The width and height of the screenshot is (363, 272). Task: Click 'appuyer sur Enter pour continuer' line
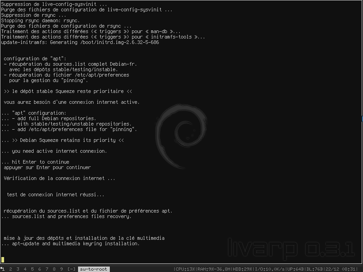tap(47, 167)
